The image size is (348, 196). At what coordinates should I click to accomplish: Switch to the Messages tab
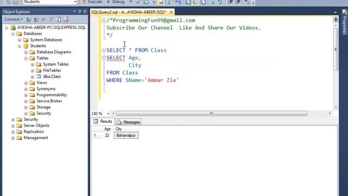pos(128,122)
